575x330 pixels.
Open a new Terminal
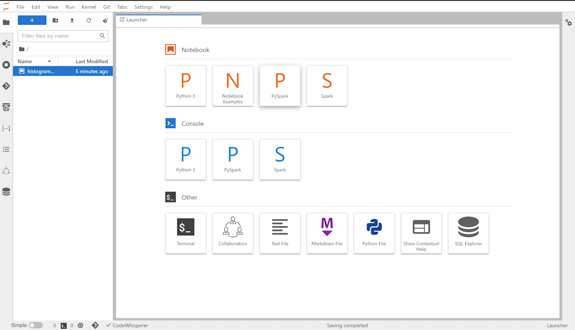click(x=185, y=233)
